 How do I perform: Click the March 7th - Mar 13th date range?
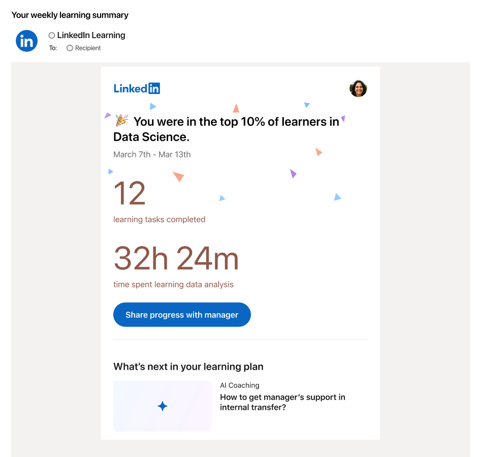[152, 154]
